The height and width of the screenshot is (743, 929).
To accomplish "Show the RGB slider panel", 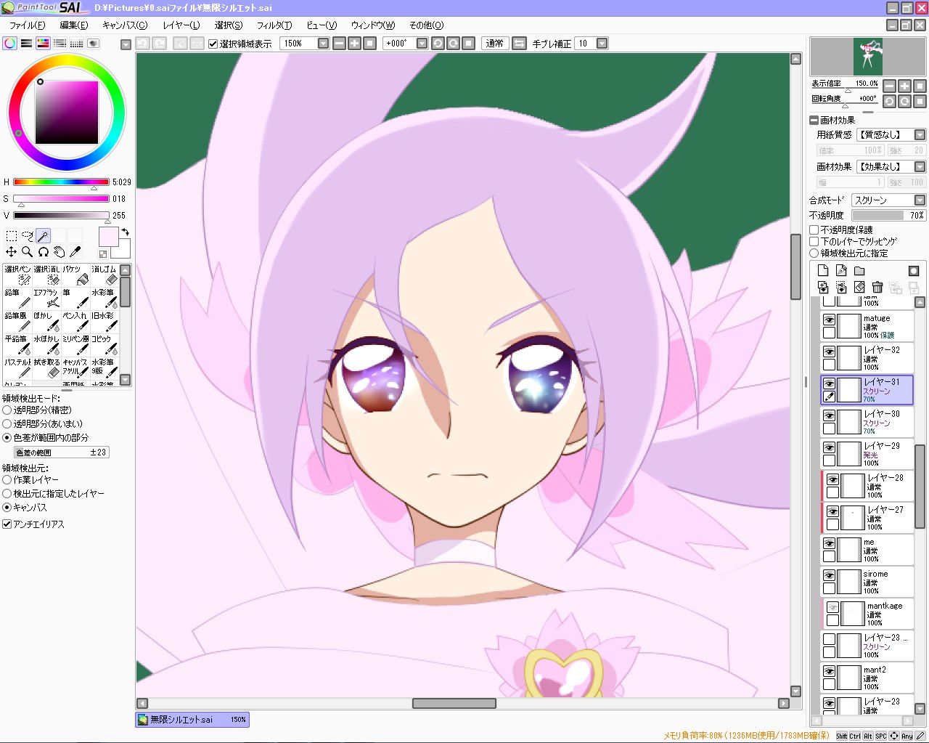I will point(27,44).
